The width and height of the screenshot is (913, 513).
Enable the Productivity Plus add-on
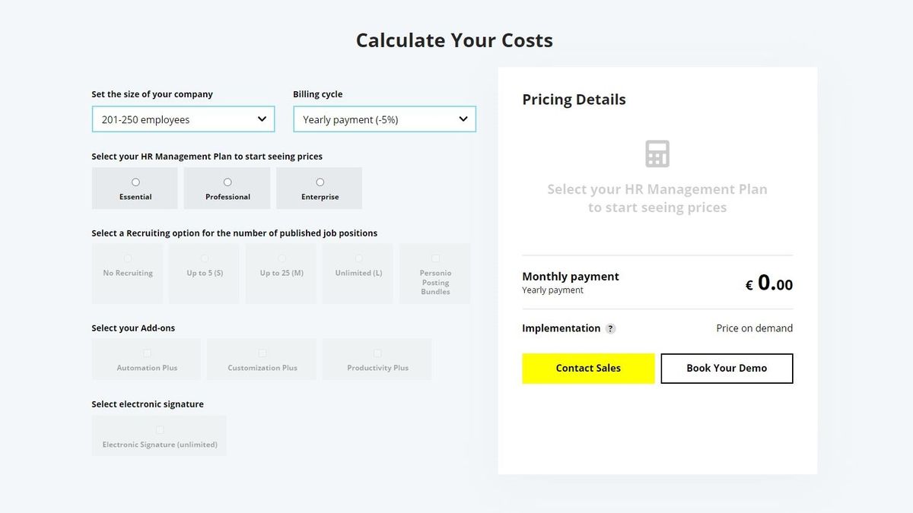tap(377, 353)
